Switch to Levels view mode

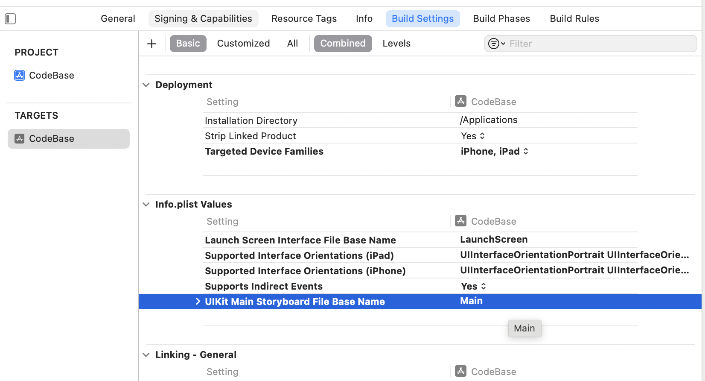396,44
